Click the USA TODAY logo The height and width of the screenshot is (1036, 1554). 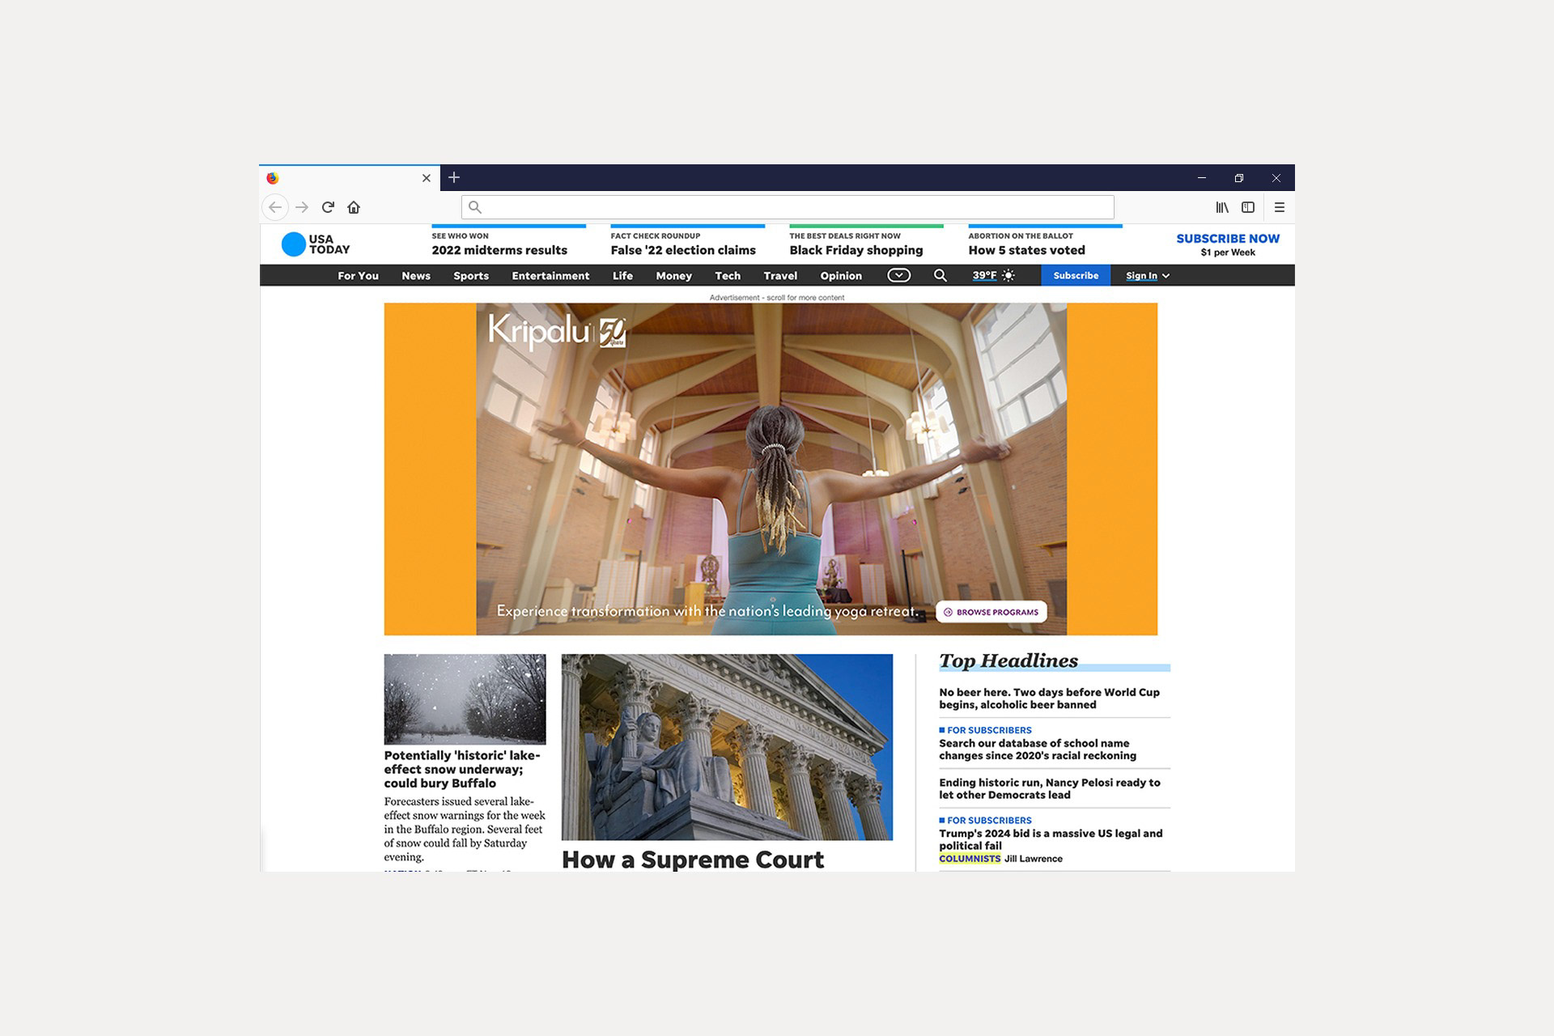pos(316,244)
